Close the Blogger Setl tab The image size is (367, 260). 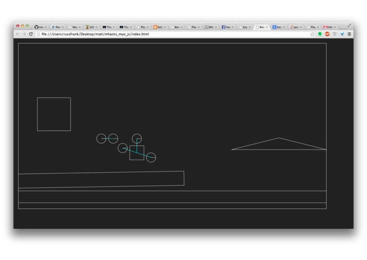(x=165, y=27)
